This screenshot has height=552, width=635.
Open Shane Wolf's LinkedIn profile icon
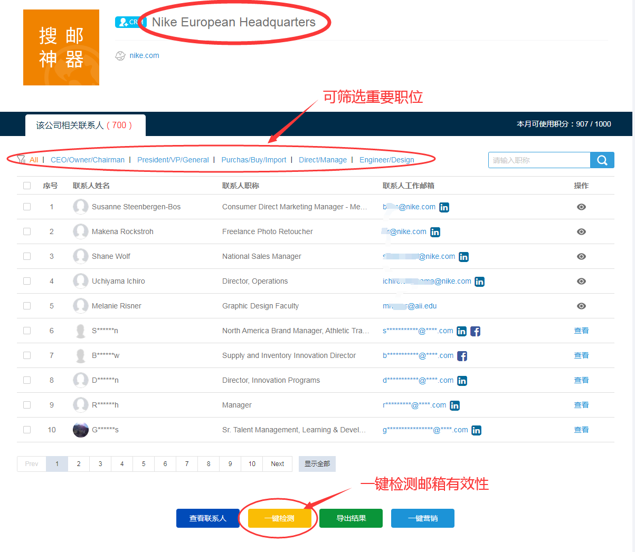coord(463,257)
